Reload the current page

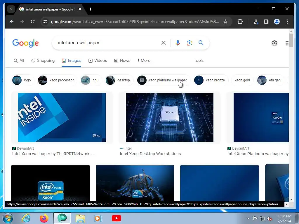pos(33,22)
